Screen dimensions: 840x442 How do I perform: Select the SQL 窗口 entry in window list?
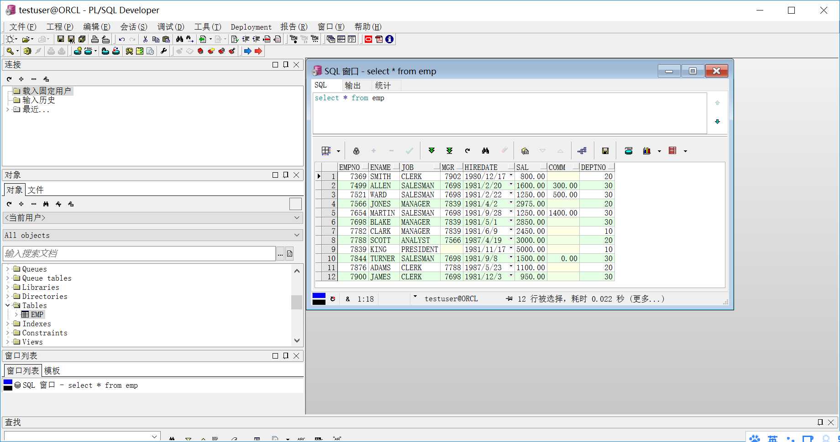[x=80, y=385]
